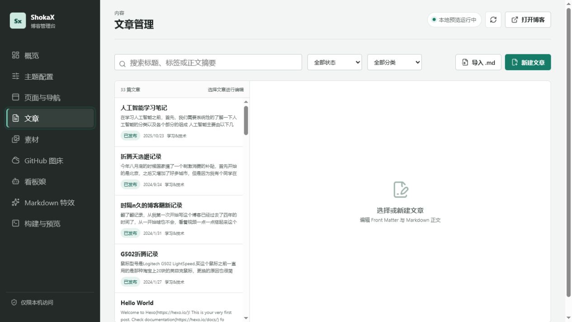This screenshot has height=322, width=572.
Task: Open article 人工智能学习笔记
Action: click(x=179, y=122)
